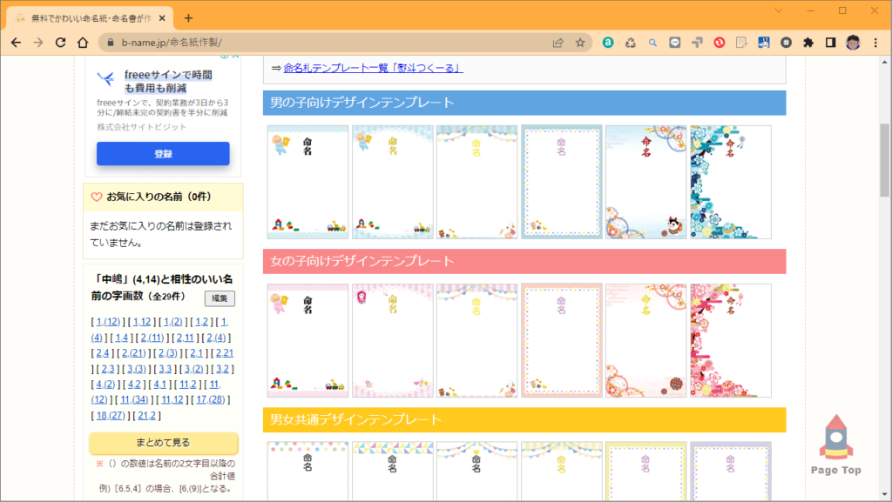
Task: Open the Chrome three-dot menu
Action: (875, 43)
